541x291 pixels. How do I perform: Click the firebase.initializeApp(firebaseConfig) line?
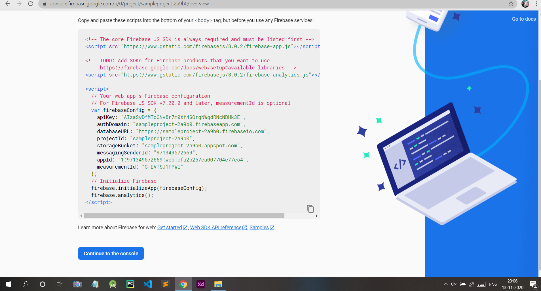pos(149,188)
